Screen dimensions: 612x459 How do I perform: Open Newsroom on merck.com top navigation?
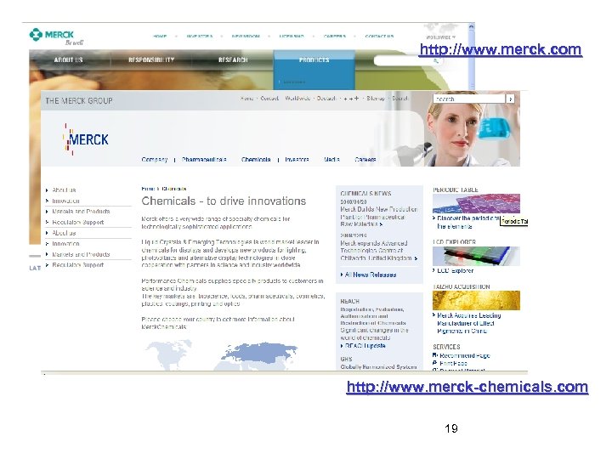[246, 37]
